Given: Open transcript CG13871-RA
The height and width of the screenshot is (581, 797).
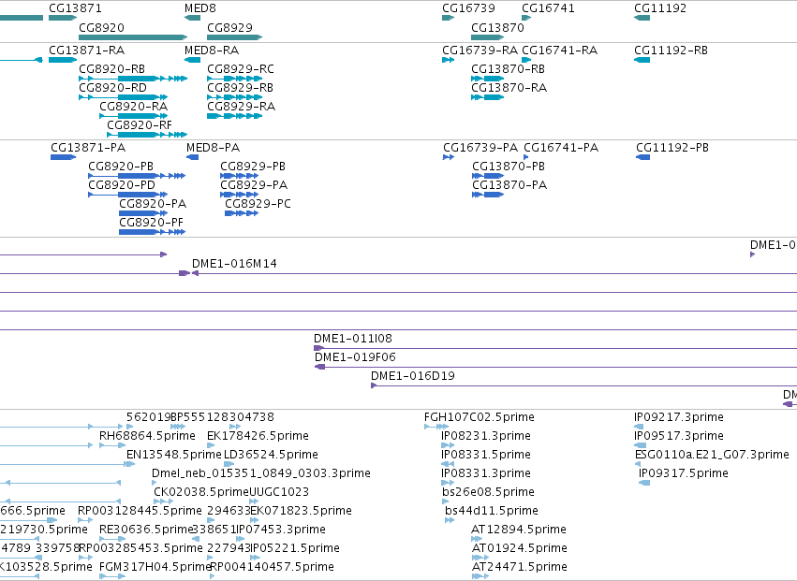Looking at the screenshot, I should tap(87, 50).
